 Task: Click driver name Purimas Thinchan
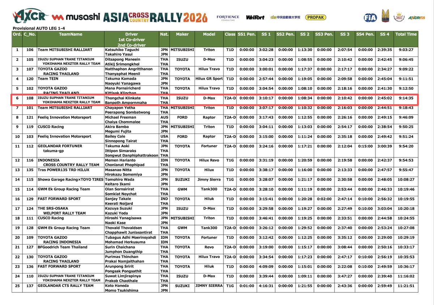121,257
